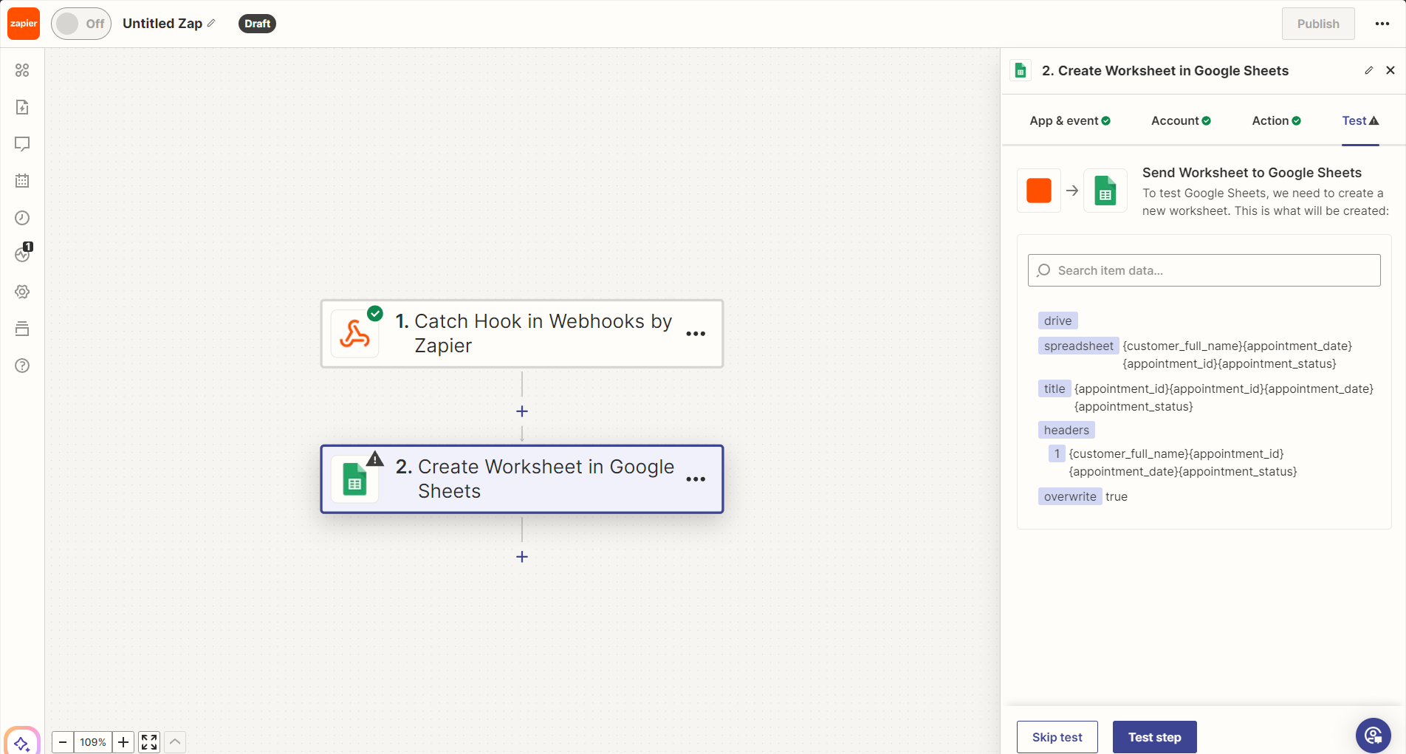Open the AI Copilot sparkle icon
1406x754 pixels.
click(x=21, y=742)
